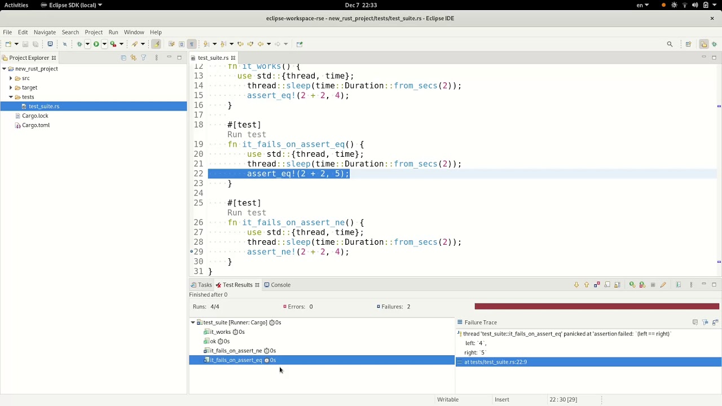The height and width of the screenshot is (406, 722).
Task: Toggle Mark Occurrences highlighter icon
Action: click(x=156, y=44)
